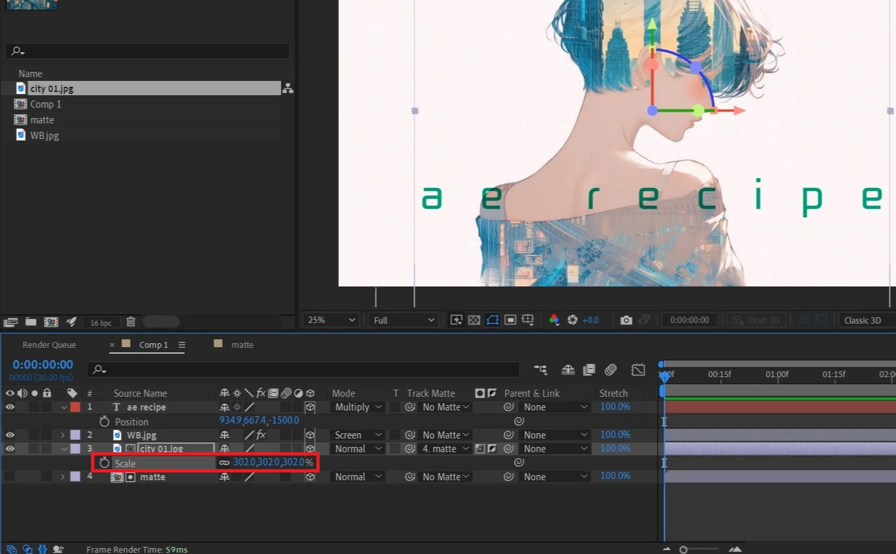Click Scale value 302.0,302.0,302.0%
The width and height of the screenshot is (896, 554).
click(273, 463)
